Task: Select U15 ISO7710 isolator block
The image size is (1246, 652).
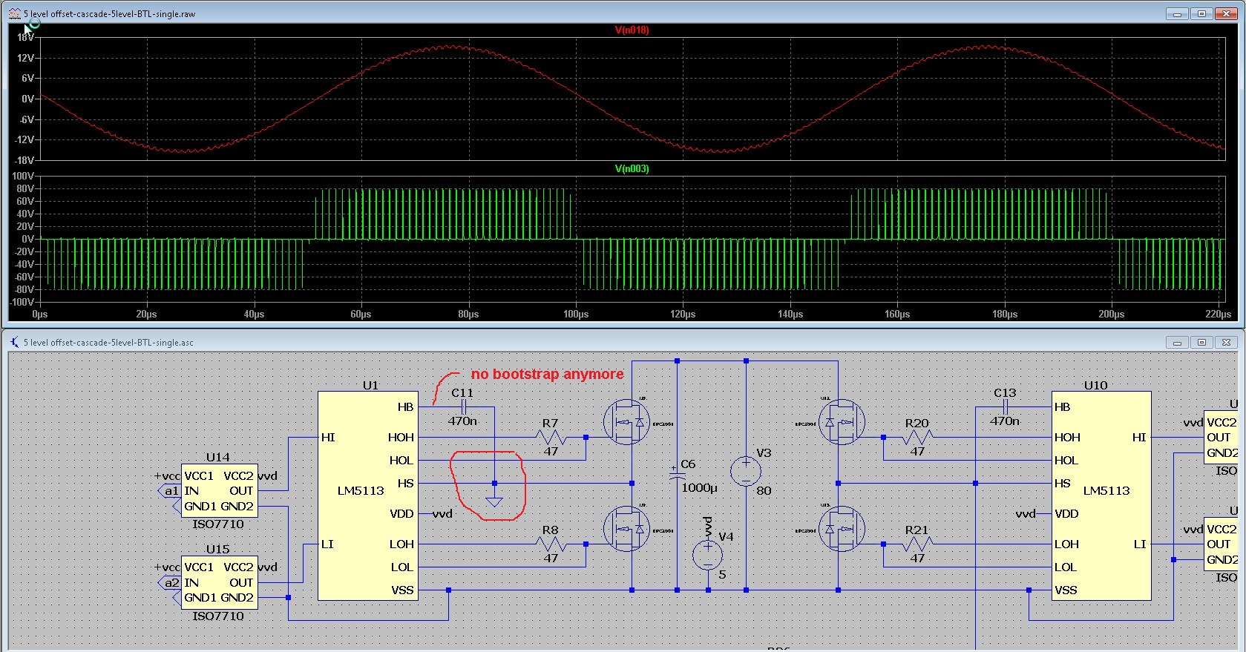Action: point(220,582)
